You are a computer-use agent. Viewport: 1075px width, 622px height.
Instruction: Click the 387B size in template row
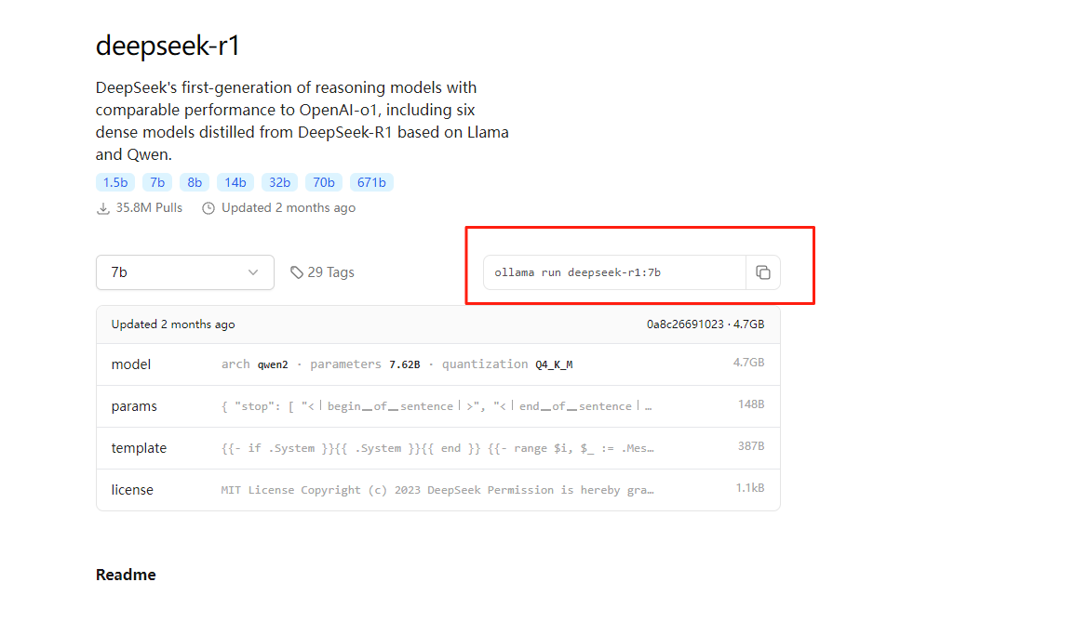coord(751,446)
